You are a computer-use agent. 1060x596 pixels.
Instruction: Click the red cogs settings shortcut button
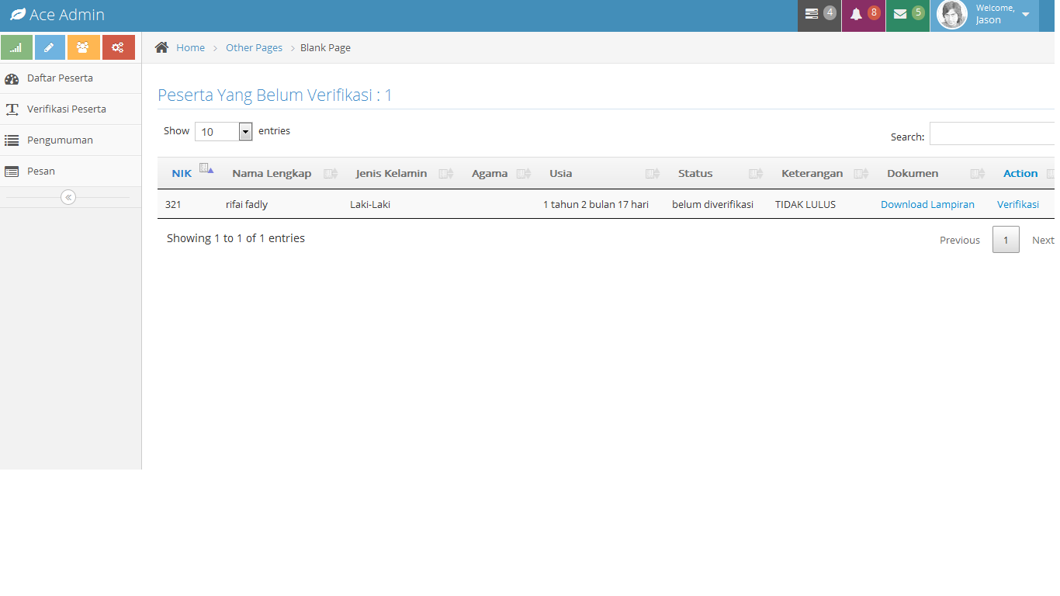(118, 47)
